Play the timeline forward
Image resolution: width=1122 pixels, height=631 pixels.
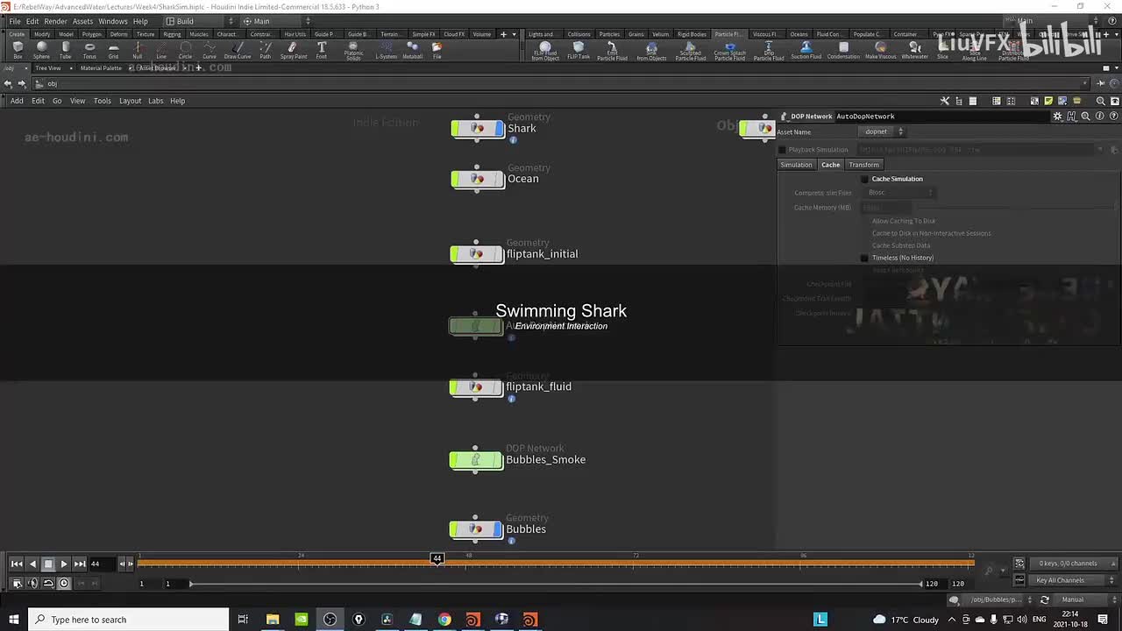click(x=64, y=564)
